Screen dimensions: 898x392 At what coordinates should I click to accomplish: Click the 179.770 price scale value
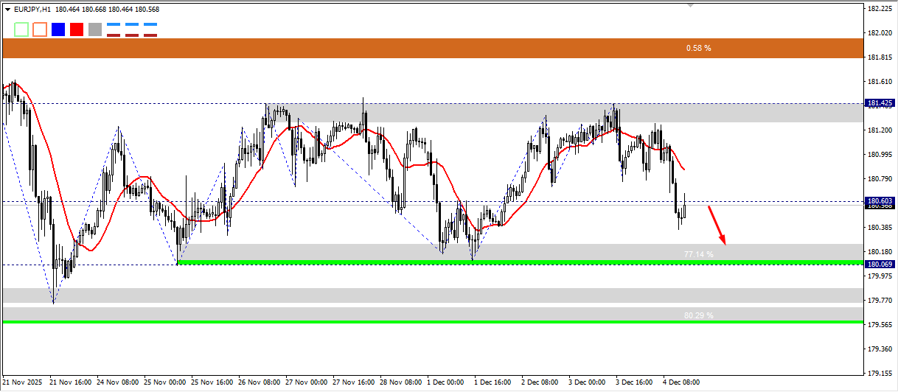click(x=880, y=301)
